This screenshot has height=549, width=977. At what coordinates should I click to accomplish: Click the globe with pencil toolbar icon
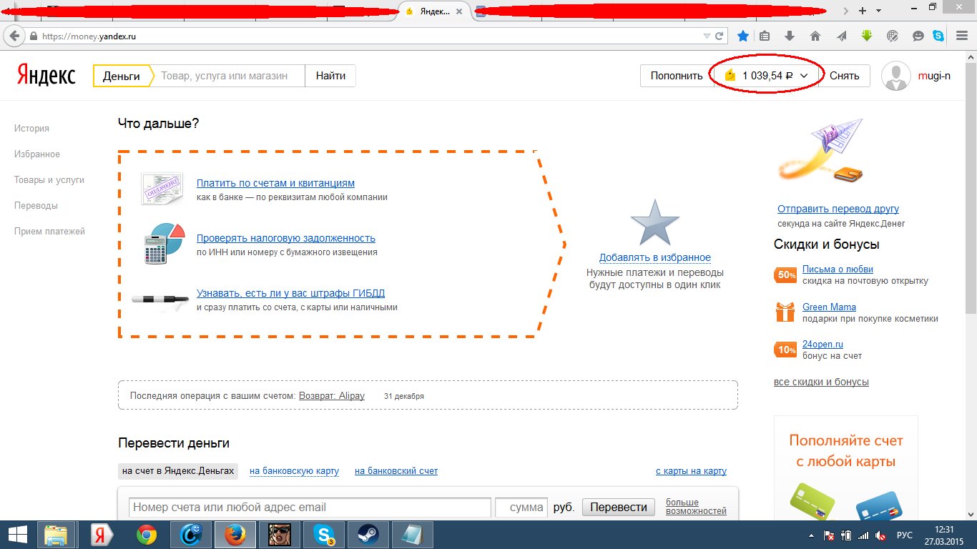click(x=892, y=36)
